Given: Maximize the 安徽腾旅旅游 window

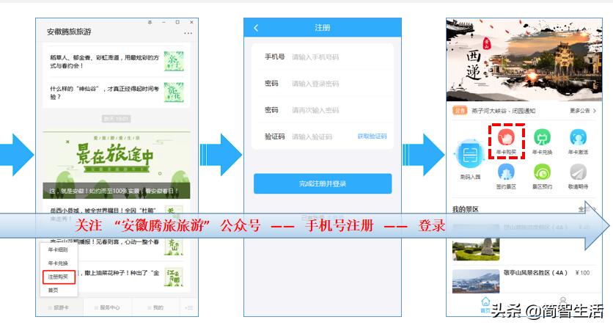Looking at the screenshot, I should [177, 22].
